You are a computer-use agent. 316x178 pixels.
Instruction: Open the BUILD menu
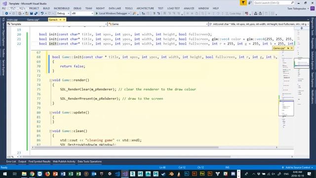point(46,8)
